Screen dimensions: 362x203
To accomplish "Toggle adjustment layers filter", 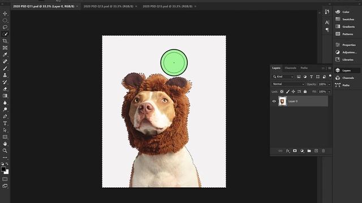I will [x=305, y=77].
